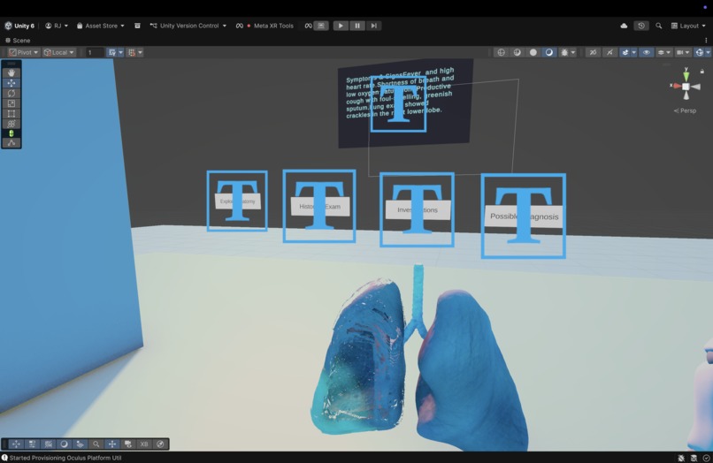
Task: Open the Local handle rotation dropdown
Action: [x=58, y=52]
